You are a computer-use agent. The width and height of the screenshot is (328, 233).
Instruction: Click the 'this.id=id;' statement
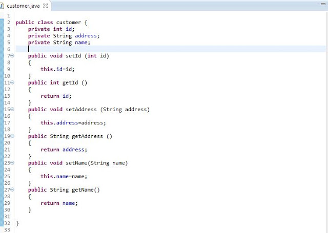pos(57,69)
